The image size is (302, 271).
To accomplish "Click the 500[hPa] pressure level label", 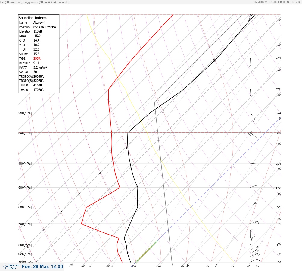I will (25, 188).
